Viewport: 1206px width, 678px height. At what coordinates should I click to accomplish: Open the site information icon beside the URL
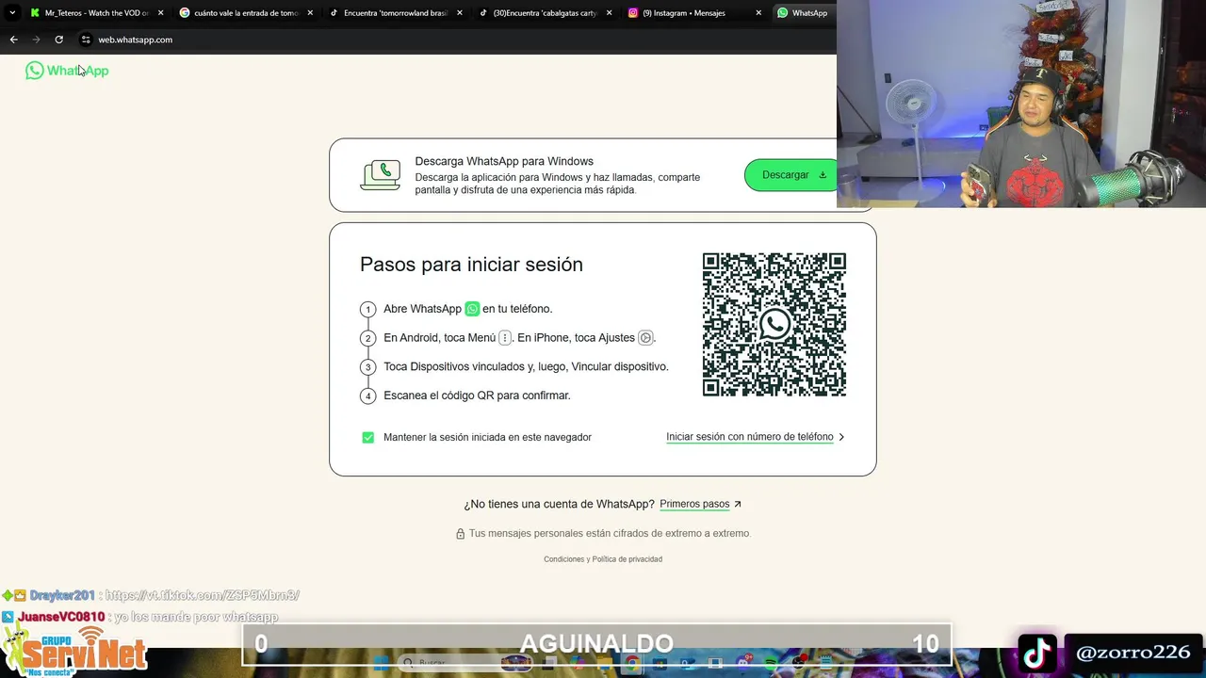click(85, 40)
